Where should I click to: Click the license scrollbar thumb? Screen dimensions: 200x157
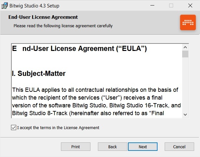click(x=185, y=54)
